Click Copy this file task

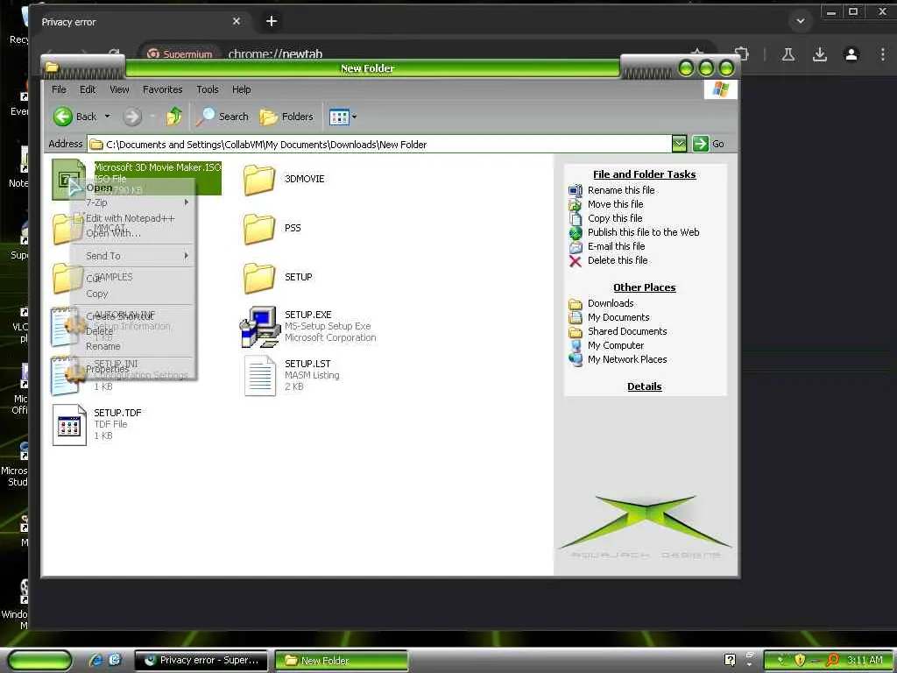615,218
